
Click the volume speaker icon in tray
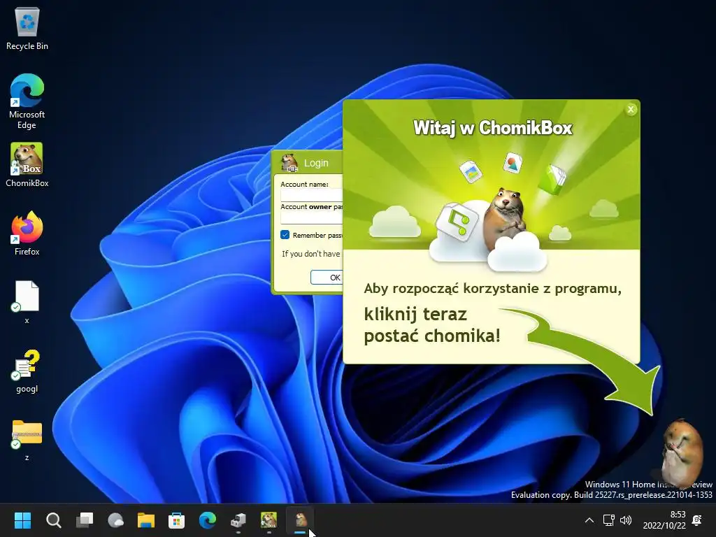click(x=626, y=520)
